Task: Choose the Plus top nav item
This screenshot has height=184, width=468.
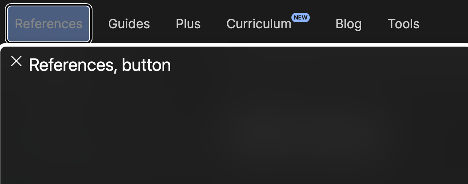Action: pos(188,24)
